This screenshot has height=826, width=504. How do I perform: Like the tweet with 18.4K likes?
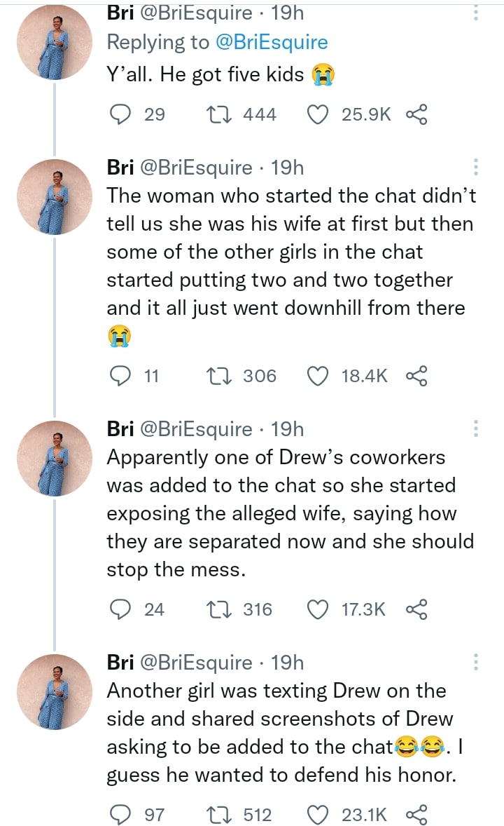(x=319, y=377)
